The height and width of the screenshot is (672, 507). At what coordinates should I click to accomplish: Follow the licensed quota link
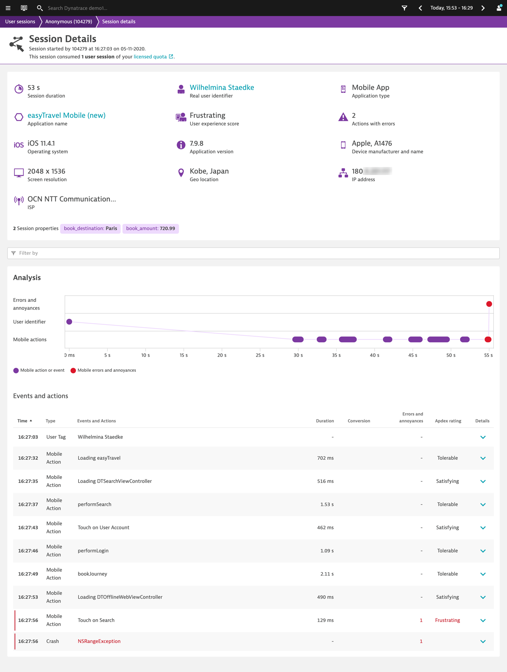150,57
